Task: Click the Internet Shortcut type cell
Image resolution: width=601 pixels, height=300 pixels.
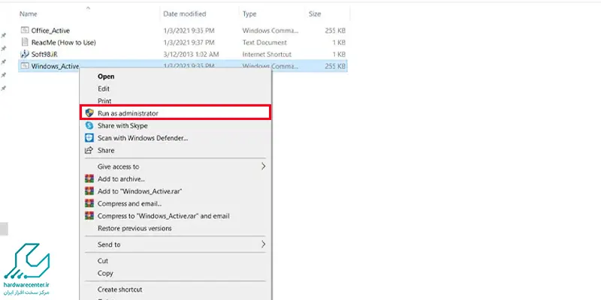Action: pos(267,54)
